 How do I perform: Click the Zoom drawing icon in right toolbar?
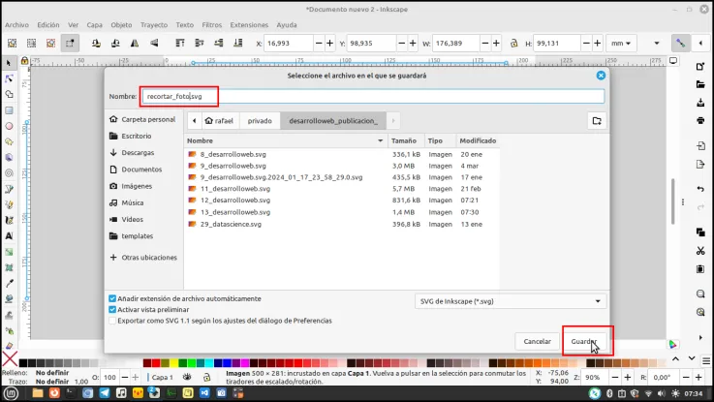pos(700,312)
